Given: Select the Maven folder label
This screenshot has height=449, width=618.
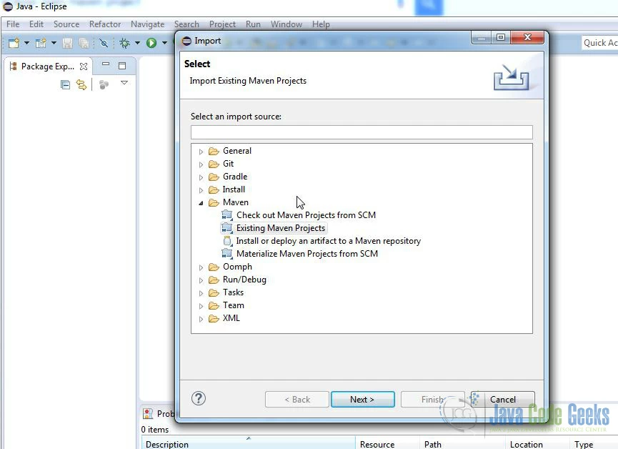Looking at the screenshot, I should click(x=235, y=202).
